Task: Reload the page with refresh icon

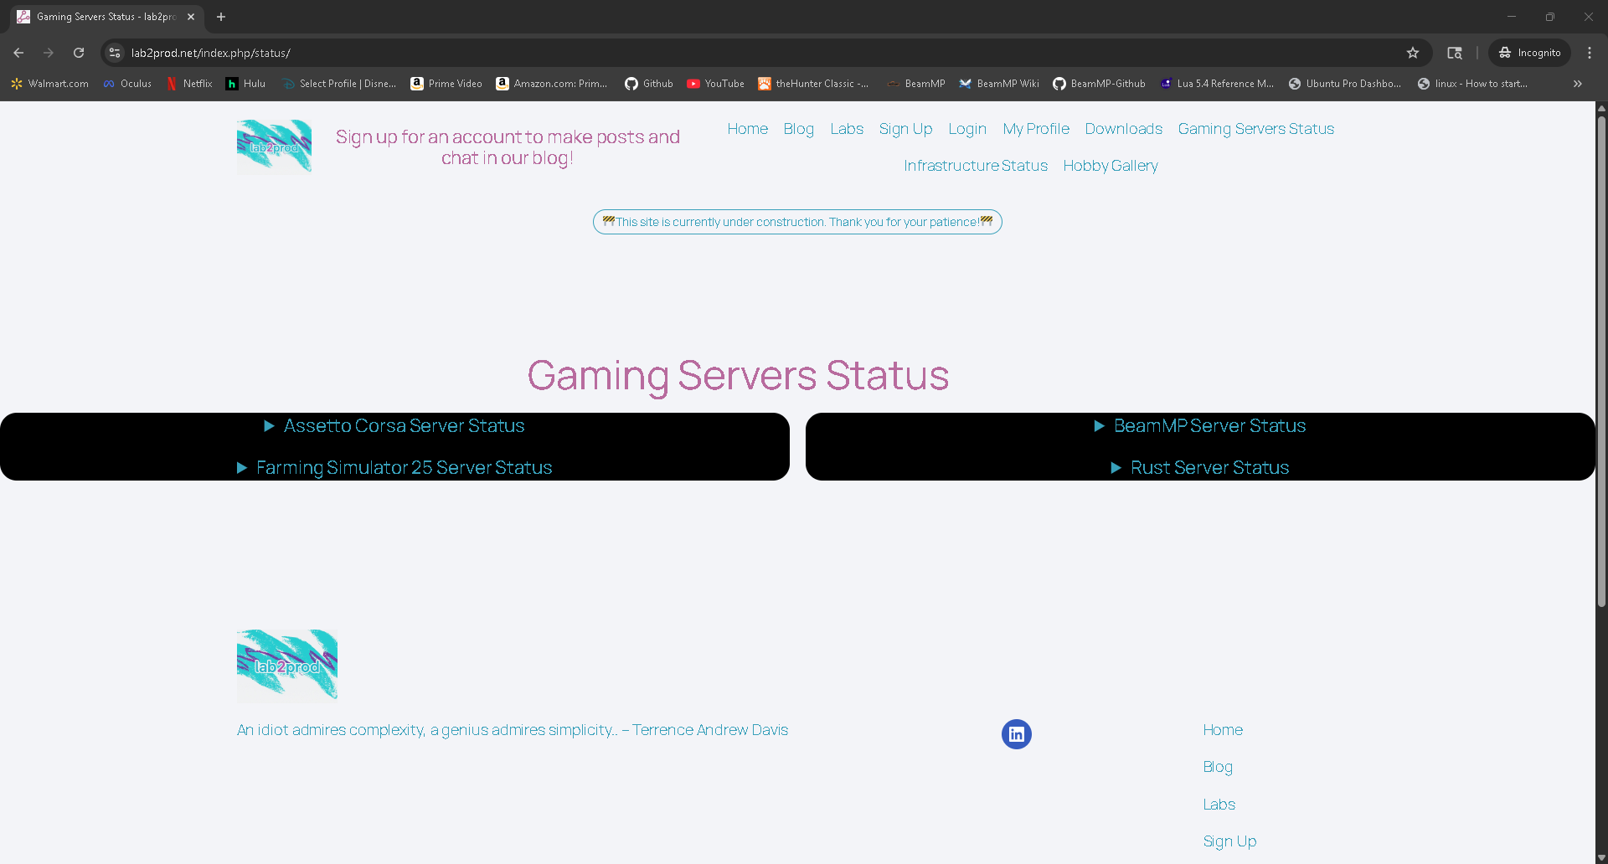Action: pos(79,53)
